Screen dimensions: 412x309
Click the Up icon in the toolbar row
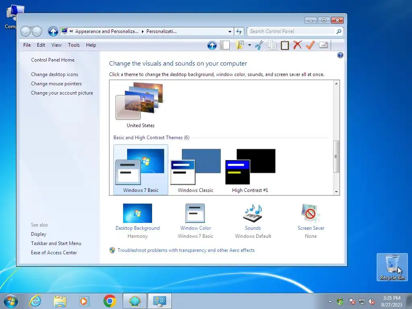point(212,45)
